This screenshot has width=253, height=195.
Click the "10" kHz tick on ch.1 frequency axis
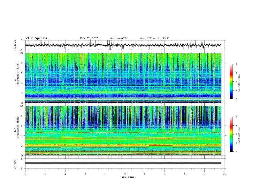coord(22,53)
